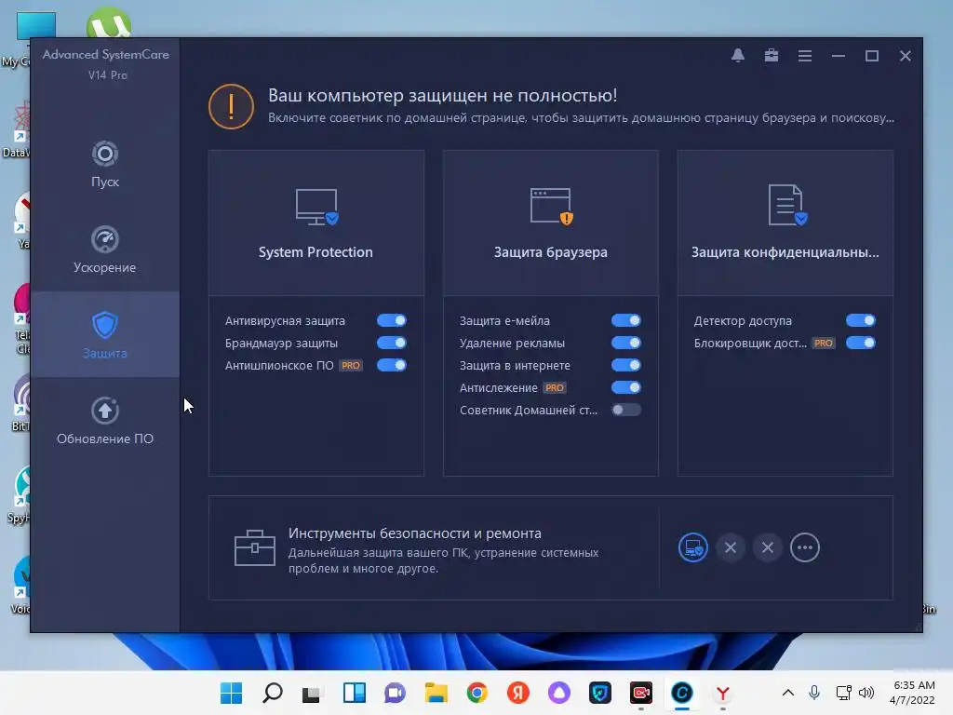Toggle Блокировщик дост... switch
Image resolution: width=953 pixels, height=715 pixels.
click(861, 343)
